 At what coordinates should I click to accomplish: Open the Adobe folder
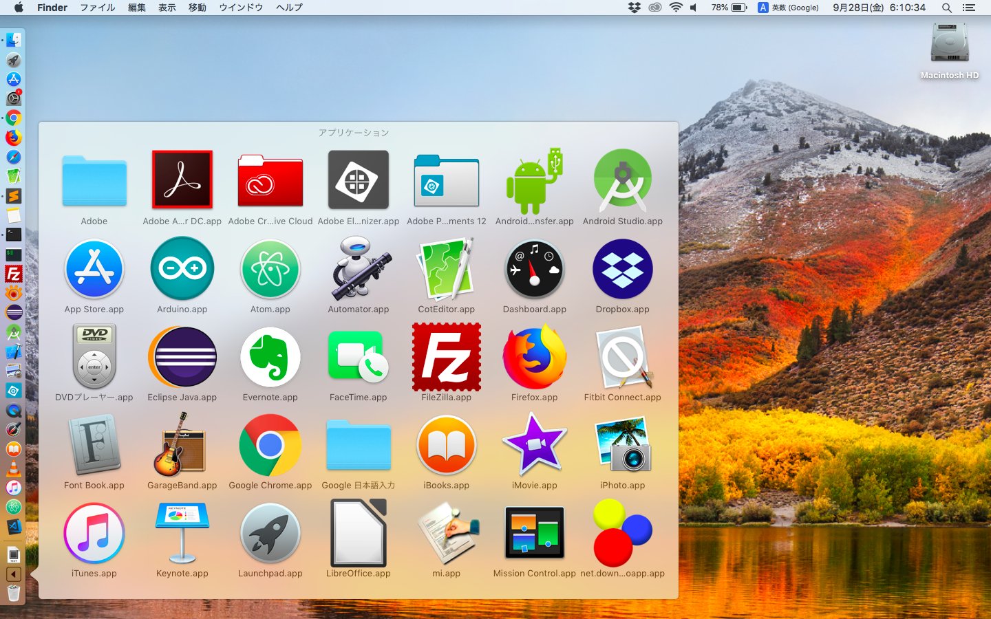pyautogui.click(x=94, y=180)
